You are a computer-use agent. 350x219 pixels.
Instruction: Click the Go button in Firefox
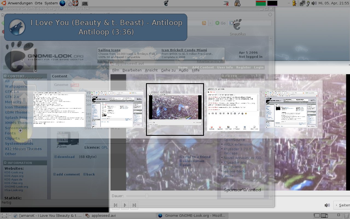pyautogui.click(x=220, y=23)
